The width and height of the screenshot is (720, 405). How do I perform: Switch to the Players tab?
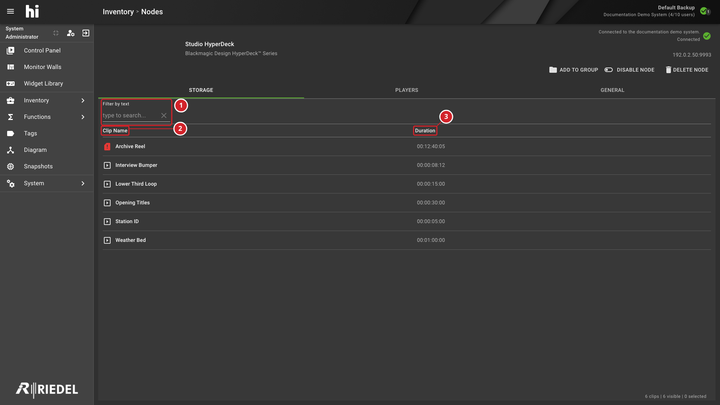click(407, 90)
